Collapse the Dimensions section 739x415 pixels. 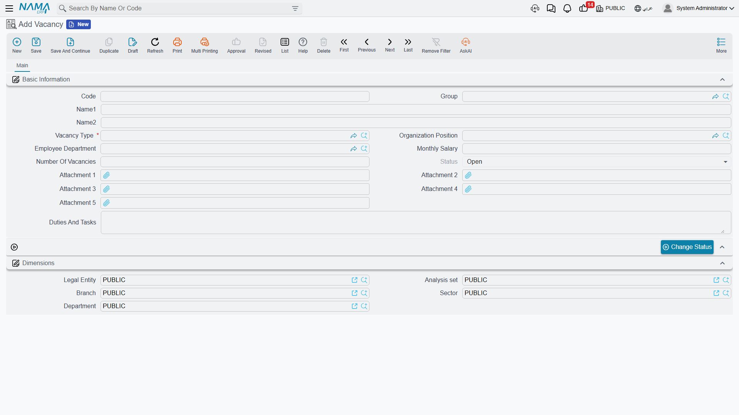[x=722, y=263]
